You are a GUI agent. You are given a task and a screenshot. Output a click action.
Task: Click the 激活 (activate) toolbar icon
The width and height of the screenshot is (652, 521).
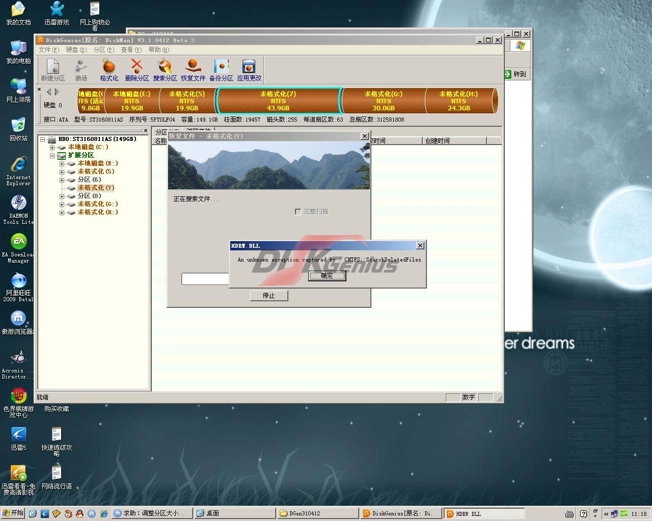click(x=81, y=70)
